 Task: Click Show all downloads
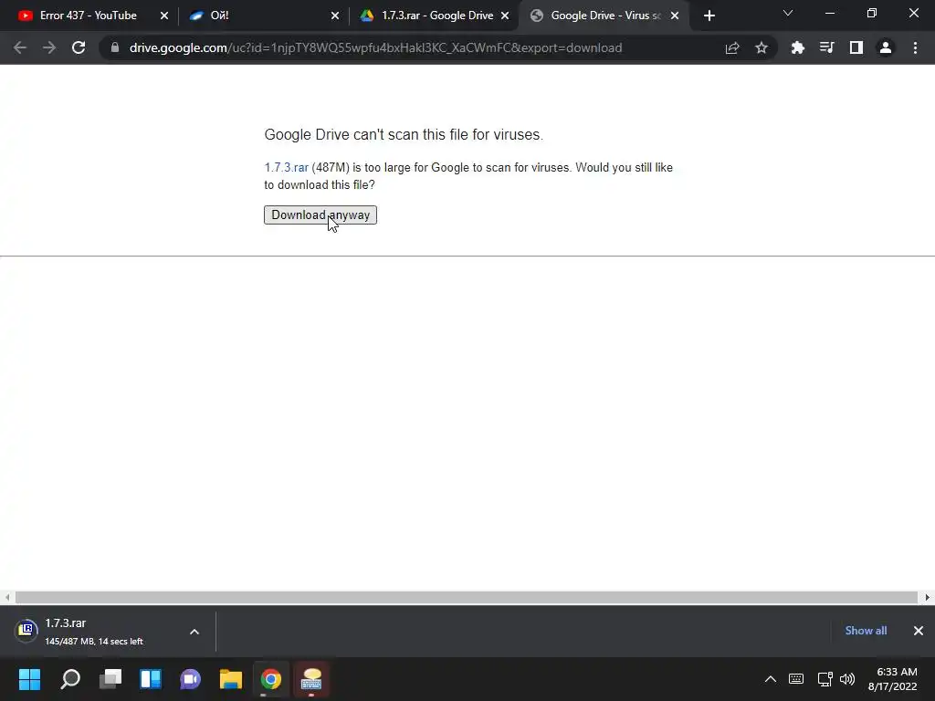coord(866,631)
